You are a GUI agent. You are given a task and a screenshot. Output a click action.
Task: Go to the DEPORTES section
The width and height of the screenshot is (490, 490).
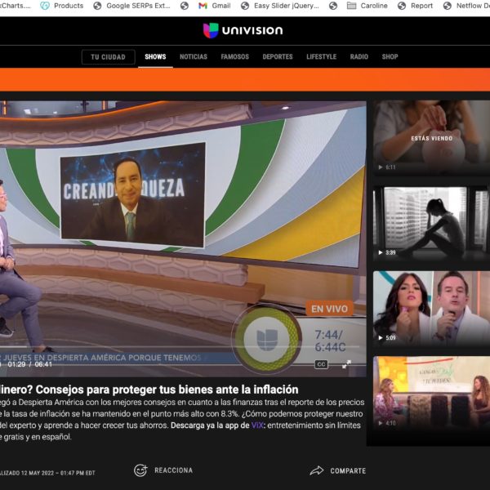[278, 56]
